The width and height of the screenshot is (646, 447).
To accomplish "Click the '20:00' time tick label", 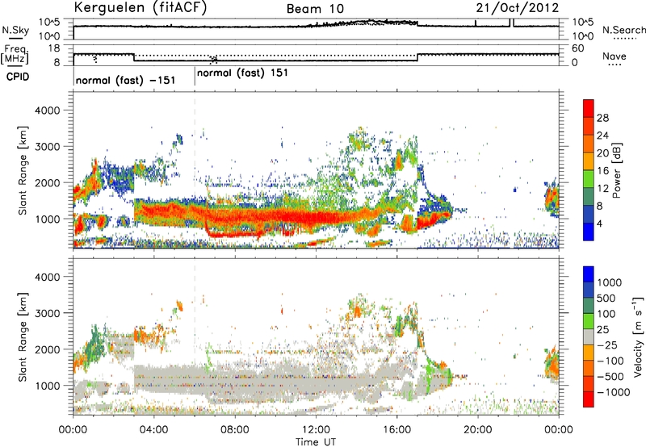I will pos(478,430).
